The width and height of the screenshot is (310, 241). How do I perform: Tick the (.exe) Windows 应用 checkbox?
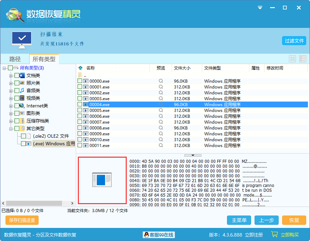tap(23, 144)
